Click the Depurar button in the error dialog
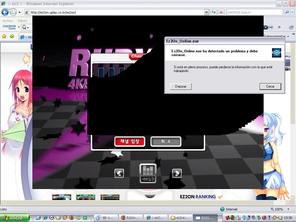The image size is (296, 222). coord(181,86)
